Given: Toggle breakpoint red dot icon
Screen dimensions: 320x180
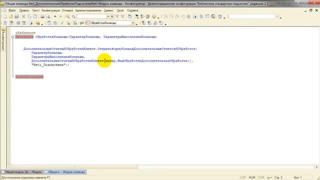Looking at the screenshot, I should (x=143, y=23).
